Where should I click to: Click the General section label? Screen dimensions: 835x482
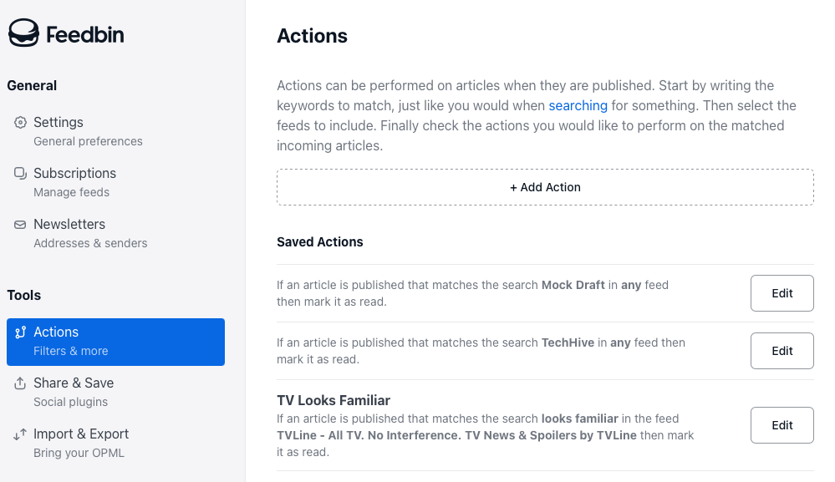click(x=32, y=86)
